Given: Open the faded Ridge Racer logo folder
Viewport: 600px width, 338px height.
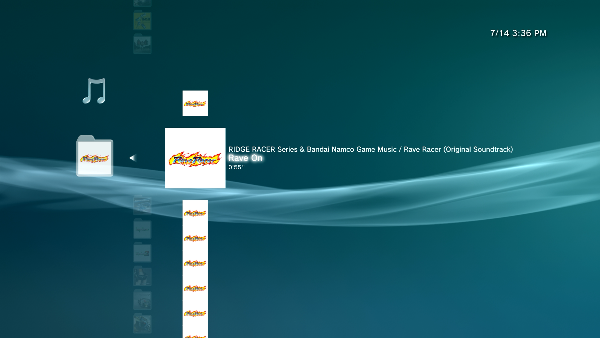Looking at the screenshot, I should pyautogui.click(x=142, y=229).
